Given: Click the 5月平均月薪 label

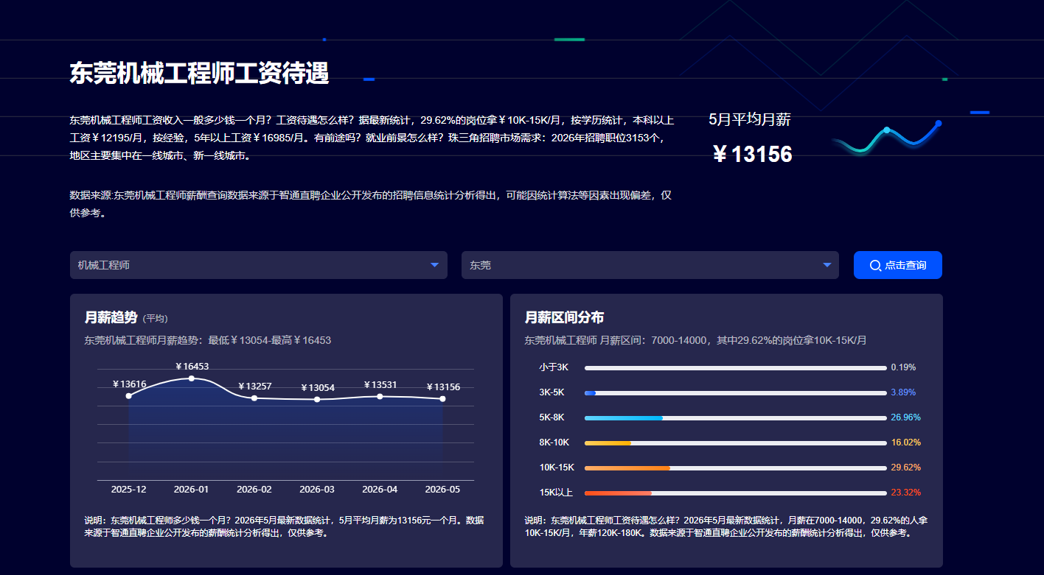Looking at the screenshot, I should coord(750,120).
